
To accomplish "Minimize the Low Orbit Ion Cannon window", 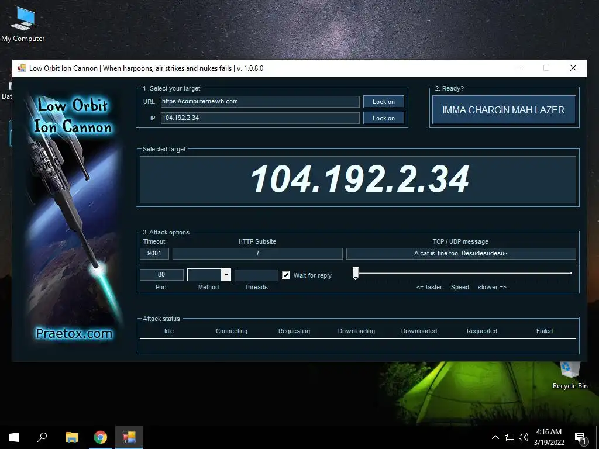I will [520, 68].
